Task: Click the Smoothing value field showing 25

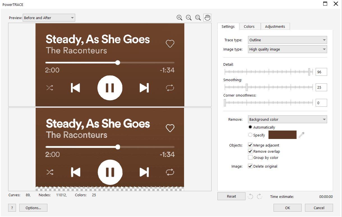Action: coord(321,87)
